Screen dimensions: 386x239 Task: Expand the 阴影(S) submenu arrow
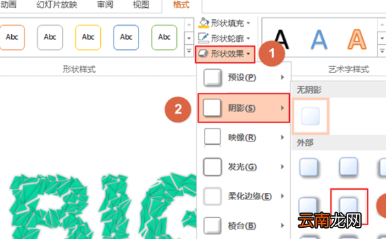[282, 108]
